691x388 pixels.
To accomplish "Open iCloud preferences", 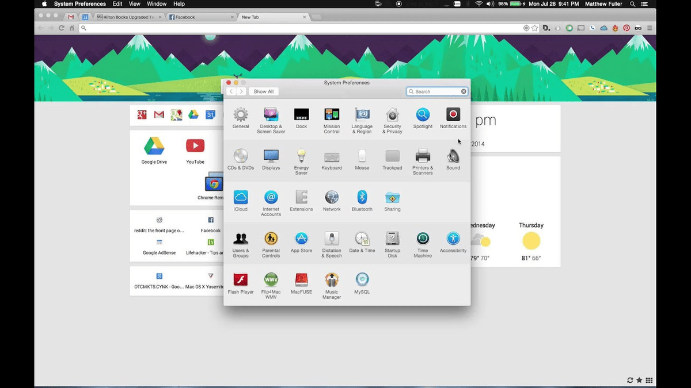I will (240, 197).
